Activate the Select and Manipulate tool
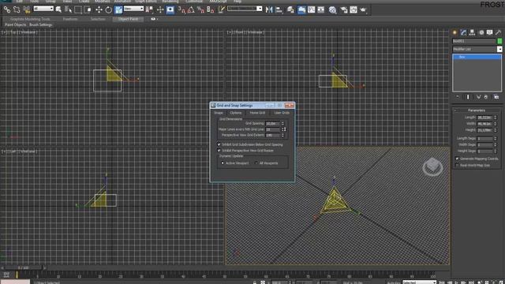This screenshot has width=505, height=284. pyautogui.click(x=160, y=9)
